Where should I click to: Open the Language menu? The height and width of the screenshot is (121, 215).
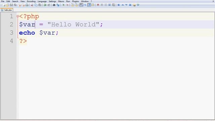point(42,1)
